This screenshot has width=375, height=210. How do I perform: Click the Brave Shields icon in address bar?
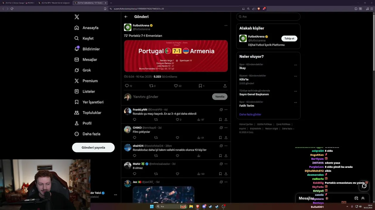tap(259, 9)
